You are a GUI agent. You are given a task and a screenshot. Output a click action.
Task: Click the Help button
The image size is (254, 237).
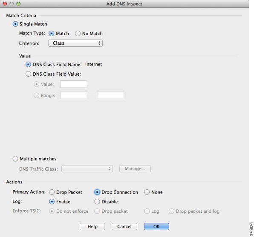(x=92, y=226)
